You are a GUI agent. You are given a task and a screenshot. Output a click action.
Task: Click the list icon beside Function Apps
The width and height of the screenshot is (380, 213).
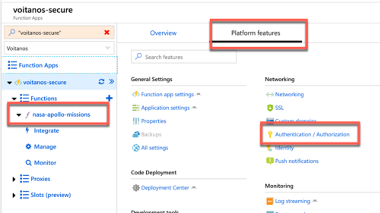[12, 65]
